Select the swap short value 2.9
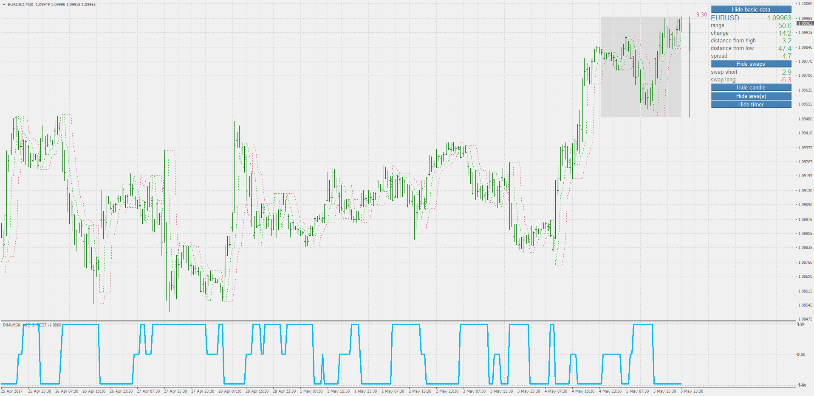The image size is (814, 396). click(787, 72)
